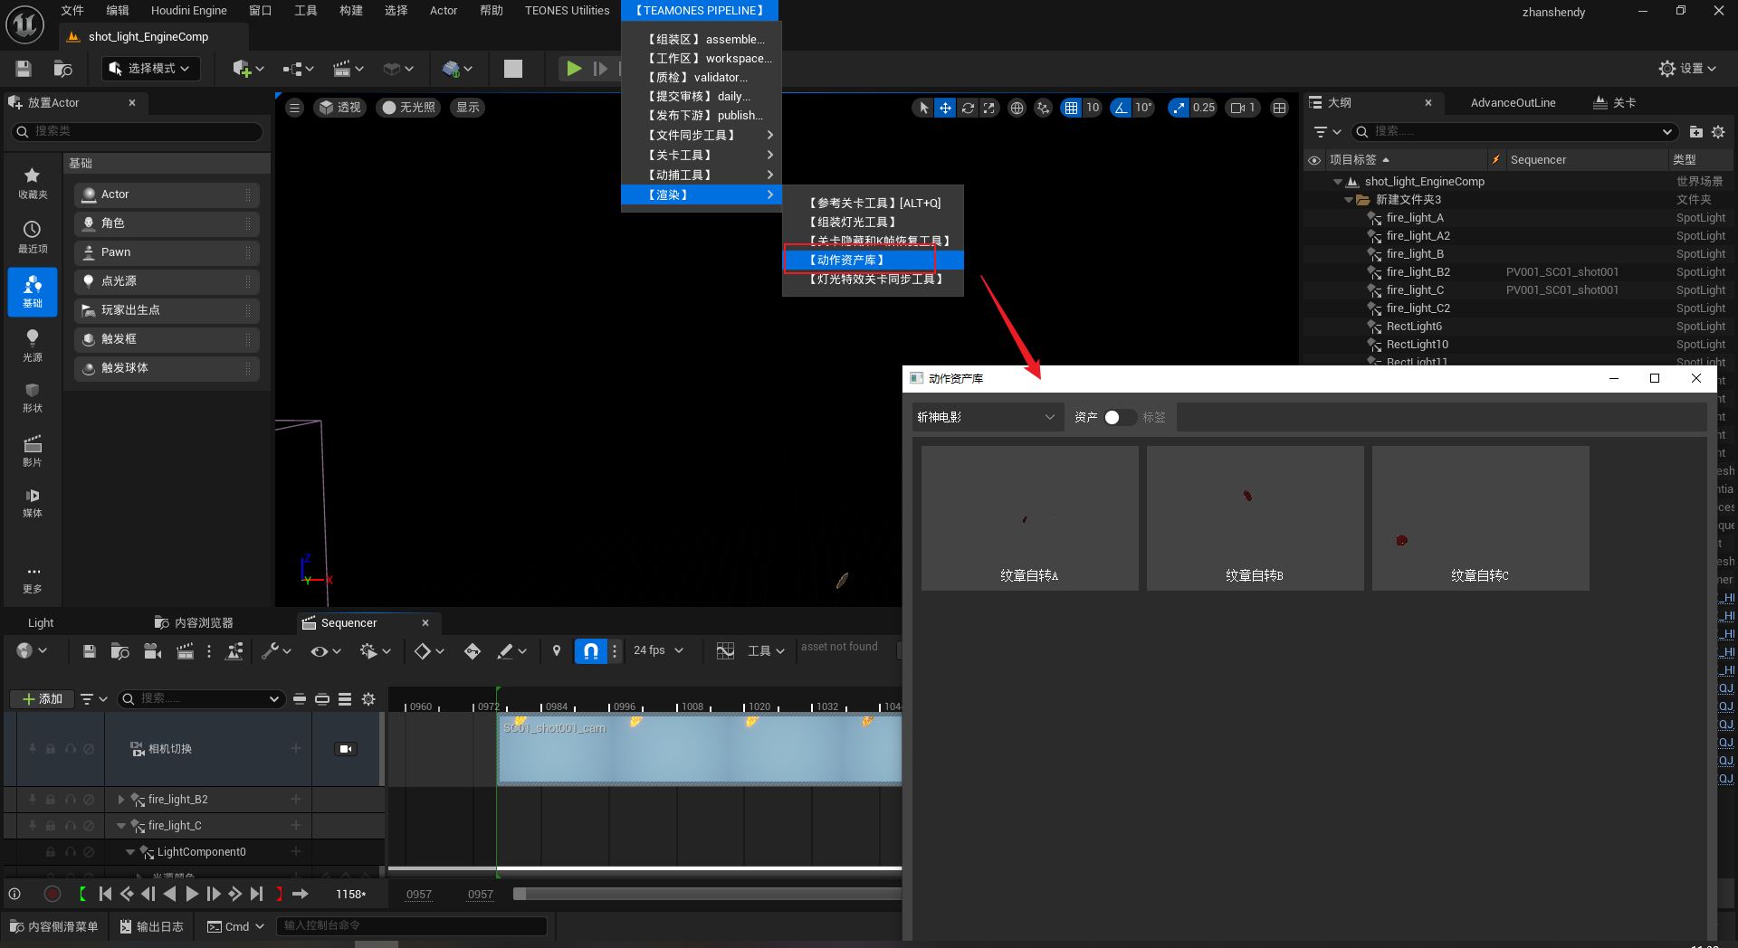Viewport: 1738px width, 948px height.
Task: Click the camera lock icon on camera cut track
Action: 346,749
